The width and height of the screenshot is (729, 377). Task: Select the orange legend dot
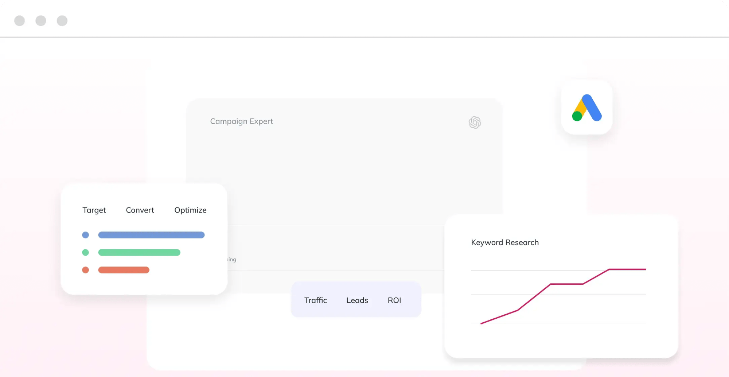click(86, 270)
